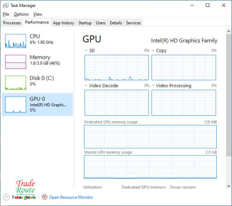This screenshot has height=206, width=232.
Task: Open the Options menu
Action: [x=21, y=14]
